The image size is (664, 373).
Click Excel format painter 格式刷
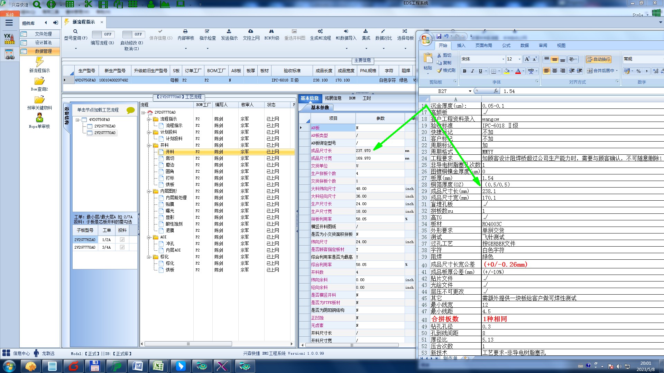[x=446, y=70]
